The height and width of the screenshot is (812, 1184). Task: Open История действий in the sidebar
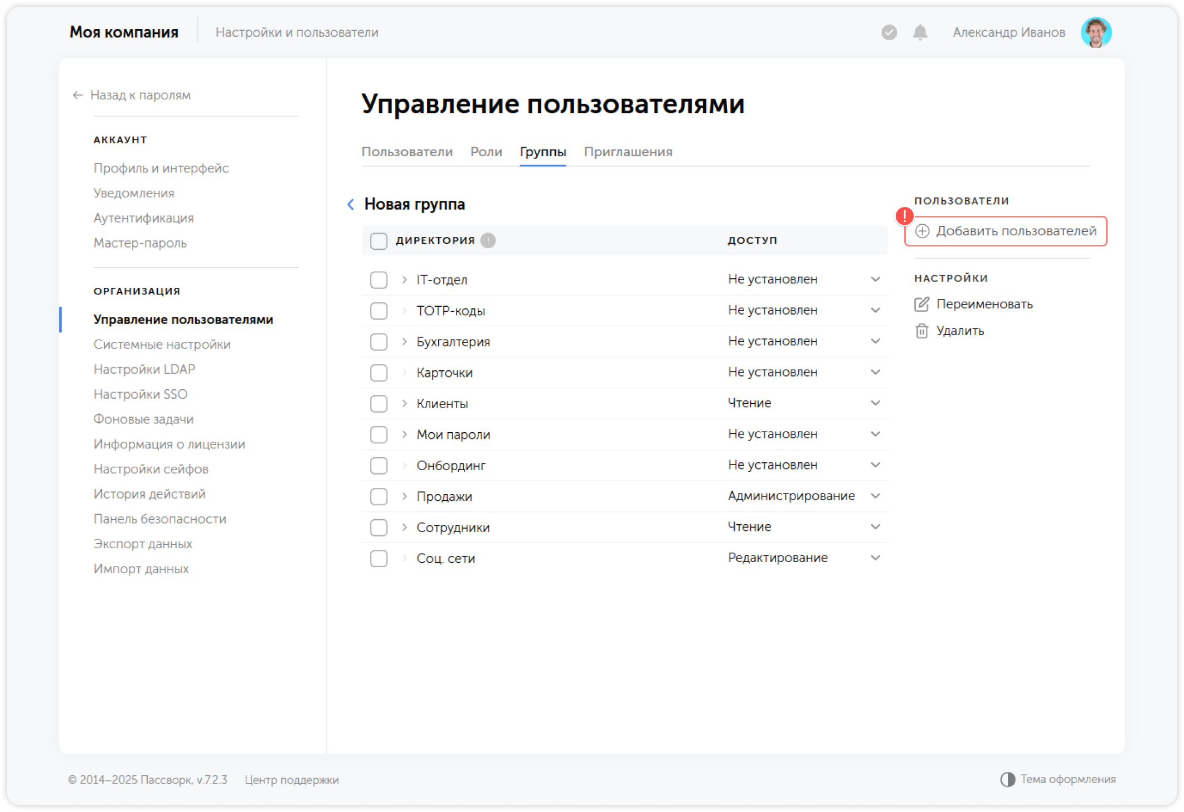point(149,494)
